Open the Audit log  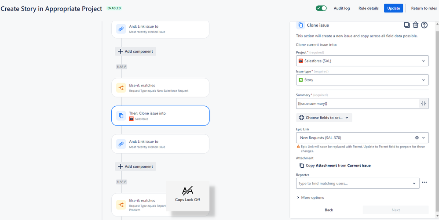[342, 8]
